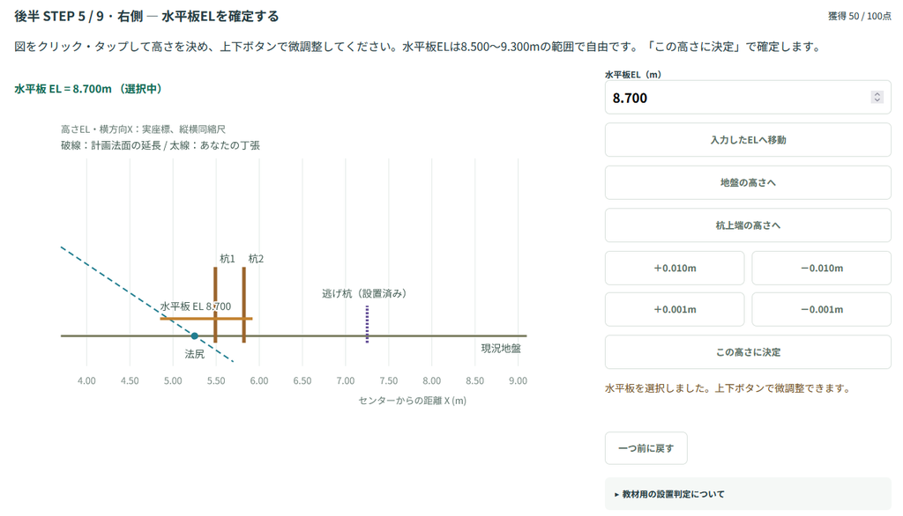Click the 現況地盤 ground line label
The height and width of the screenshot is (516, 903).
pos(501,349)
